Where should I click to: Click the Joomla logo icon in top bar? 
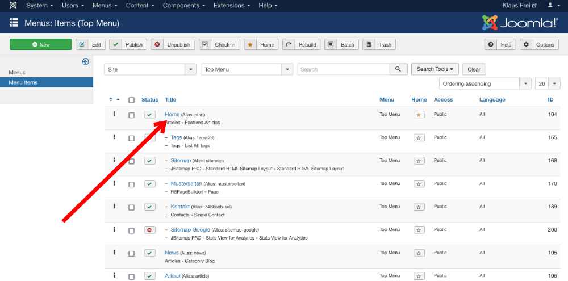pyautogui.click(x=13, y=5)
